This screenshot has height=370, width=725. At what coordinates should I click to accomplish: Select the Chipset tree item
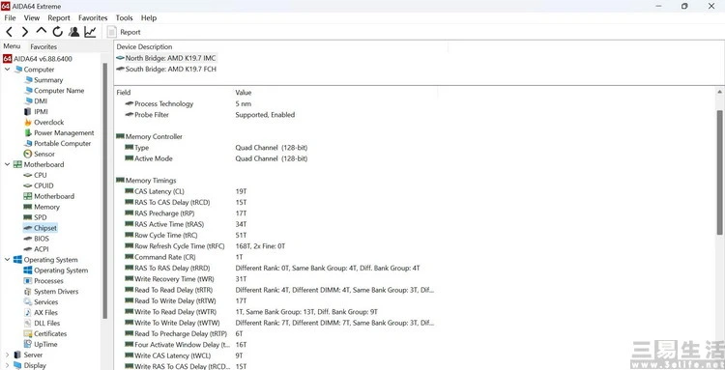[x=40, y=228]
